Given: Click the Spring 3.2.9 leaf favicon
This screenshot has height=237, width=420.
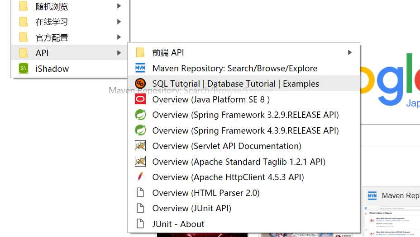Looking at the screenshot, I should (x=140, y=115).
